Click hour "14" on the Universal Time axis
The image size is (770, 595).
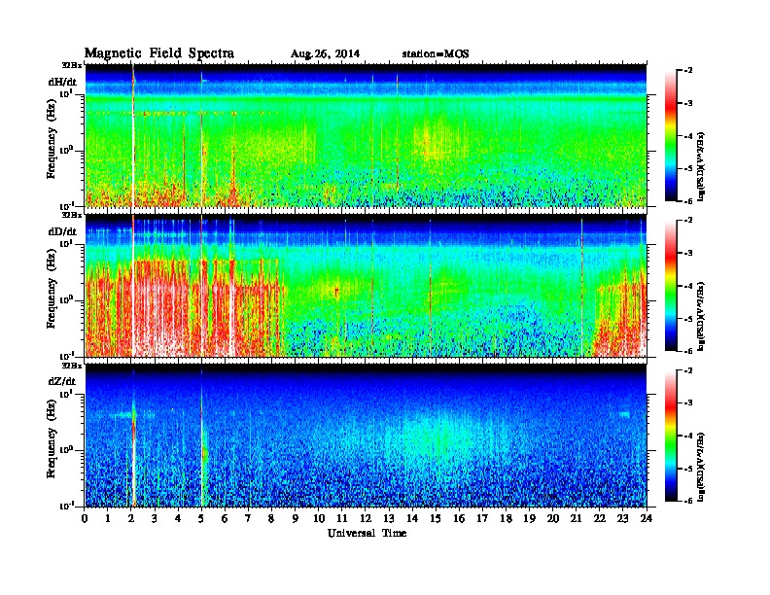[412, 518]
